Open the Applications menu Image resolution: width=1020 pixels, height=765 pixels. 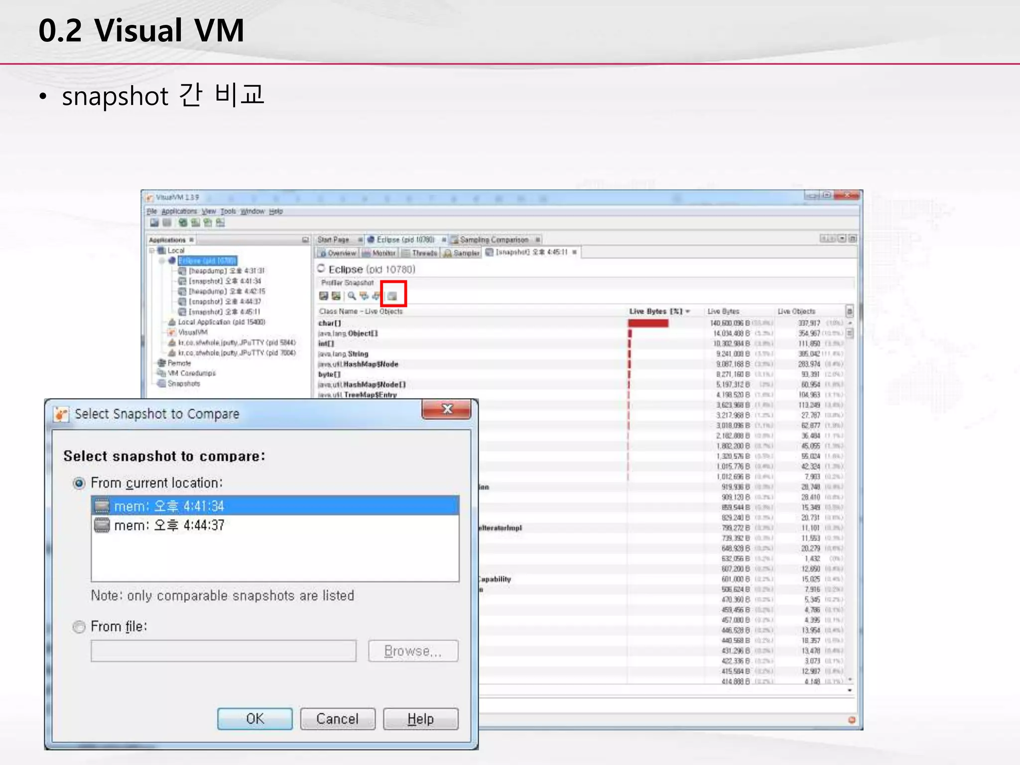pyautogui.click(x=179, y=211)
